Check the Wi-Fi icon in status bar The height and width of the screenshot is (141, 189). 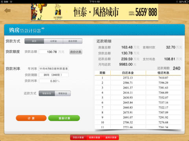tap(11, 2)
